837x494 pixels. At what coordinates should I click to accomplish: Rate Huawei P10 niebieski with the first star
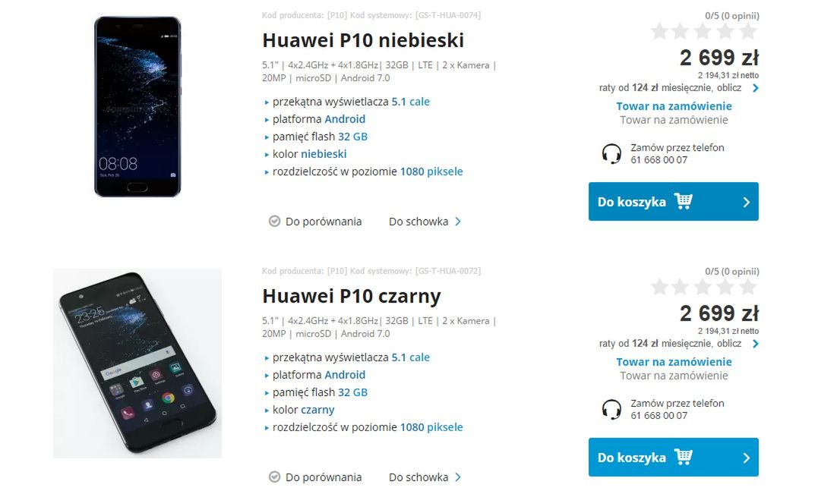[x=659, y=30]
